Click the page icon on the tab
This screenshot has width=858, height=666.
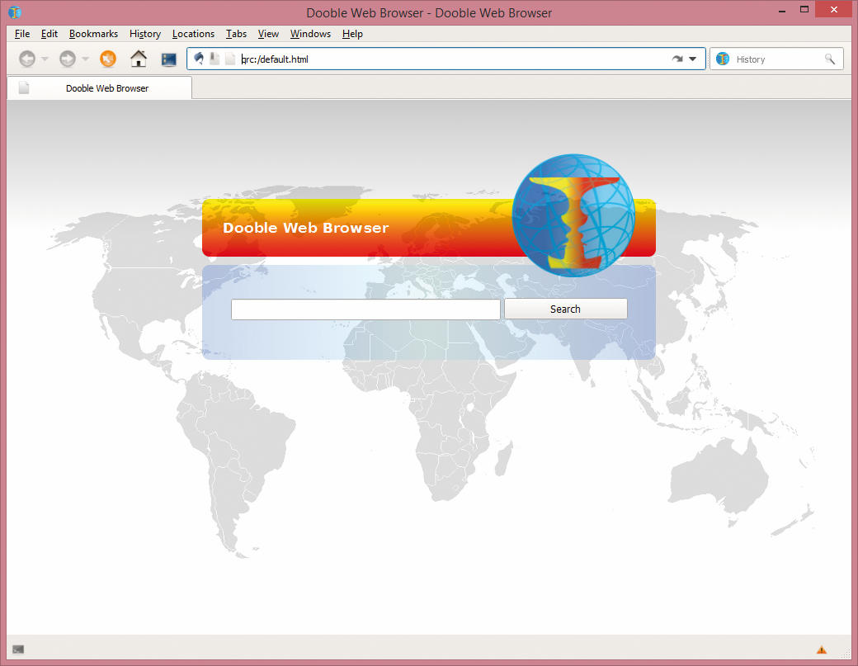tap(24, 87)
